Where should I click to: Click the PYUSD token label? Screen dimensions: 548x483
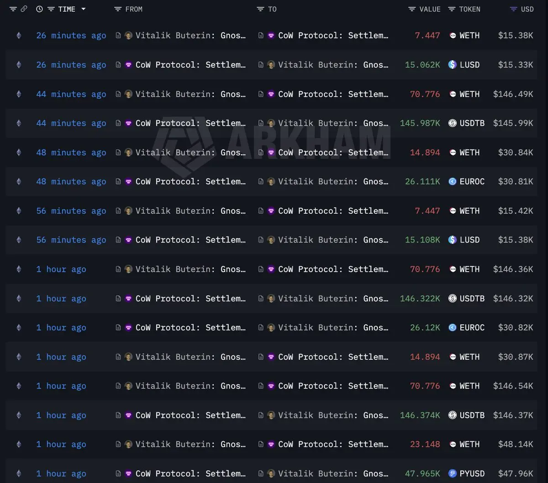[472, 473]
